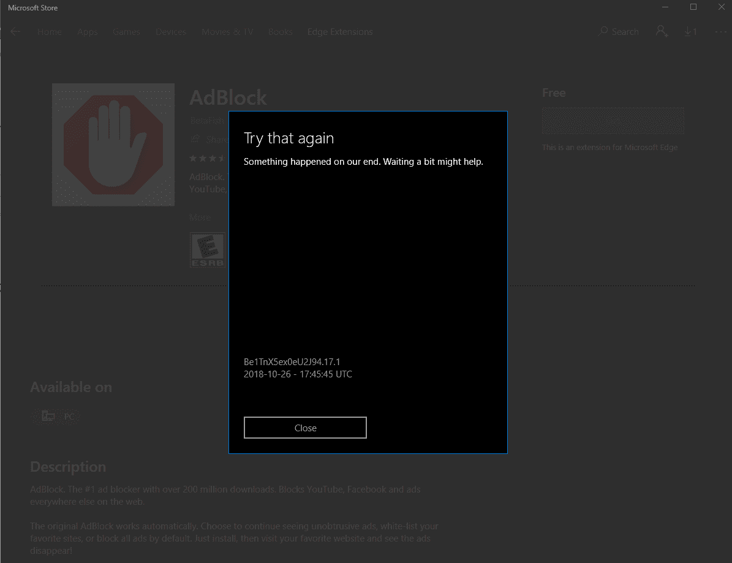732x563 pixels.
Task: Minimize the Microsoft Store window
Action: tap(665, 7)
